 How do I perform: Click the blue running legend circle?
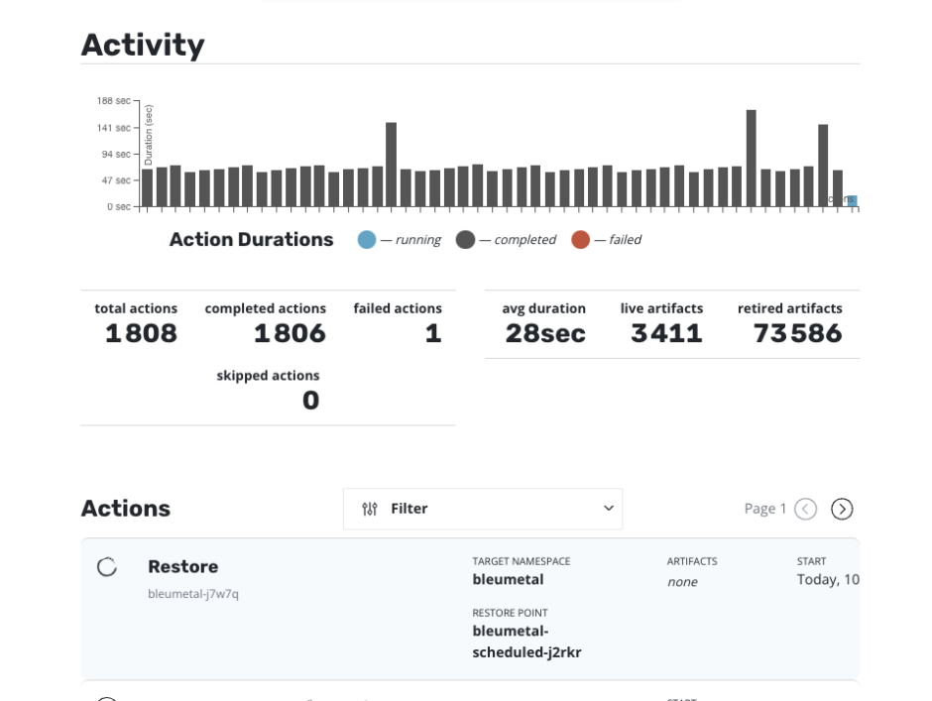[x=367, y=240]
